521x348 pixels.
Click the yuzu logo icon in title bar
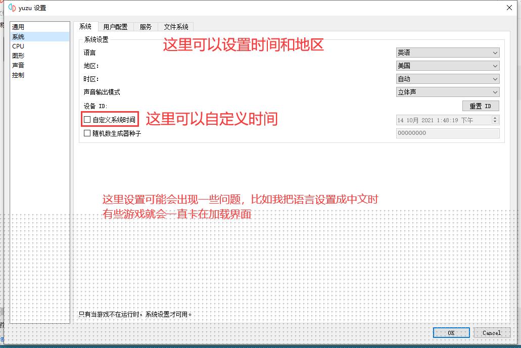coord(12,8)
